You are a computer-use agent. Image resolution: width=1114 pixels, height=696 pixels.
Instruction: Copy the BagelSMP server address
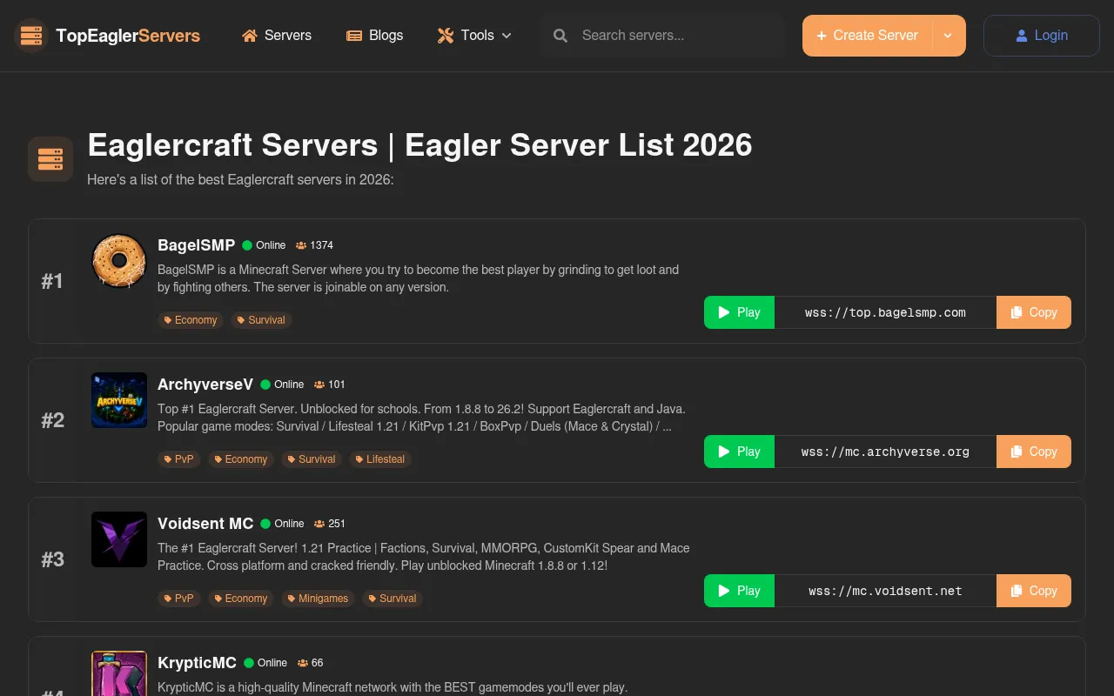pyautogui.click(x=1034, y=312)
